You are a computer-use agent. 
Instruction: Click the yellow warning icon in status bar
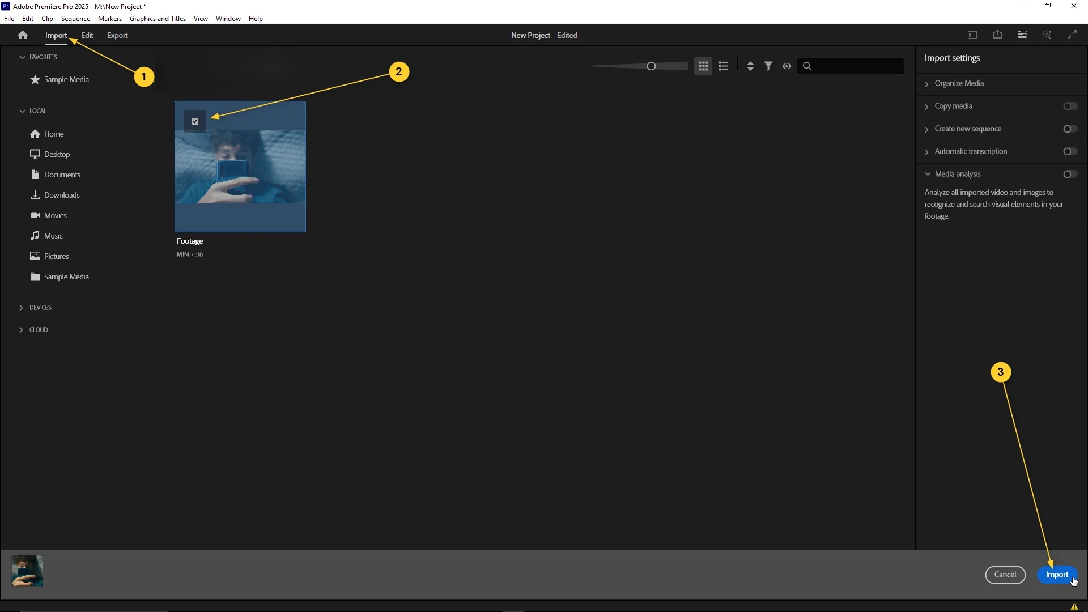(x=1074, y=606)
